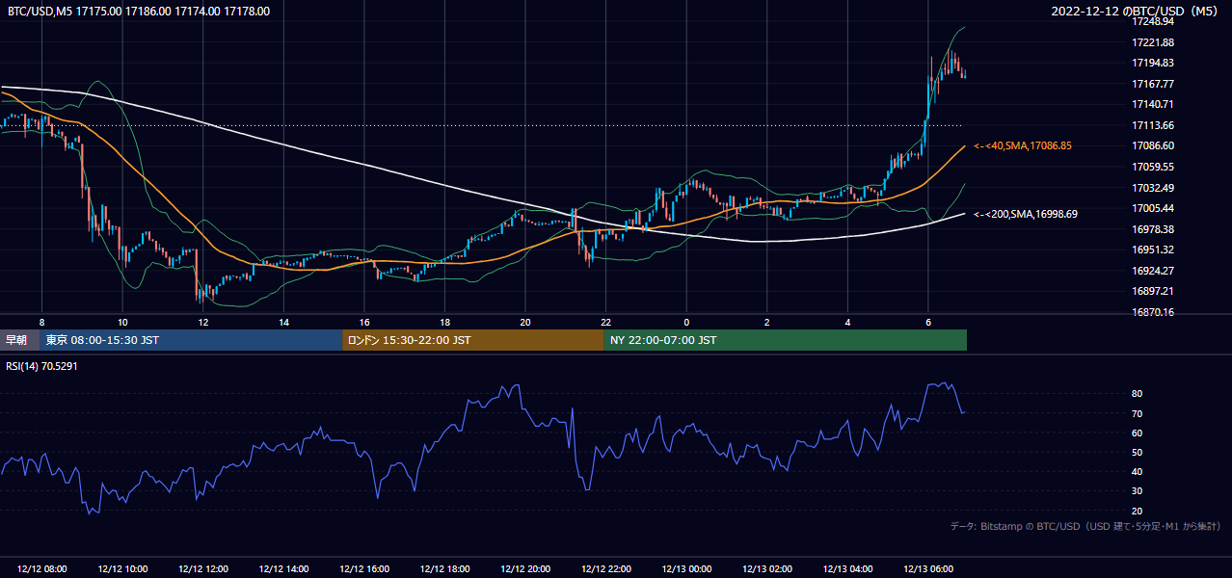The height and width of the screenshot is (578, 1232).
Task: Click the RSI axis level 30
Action: (1138, 491)
